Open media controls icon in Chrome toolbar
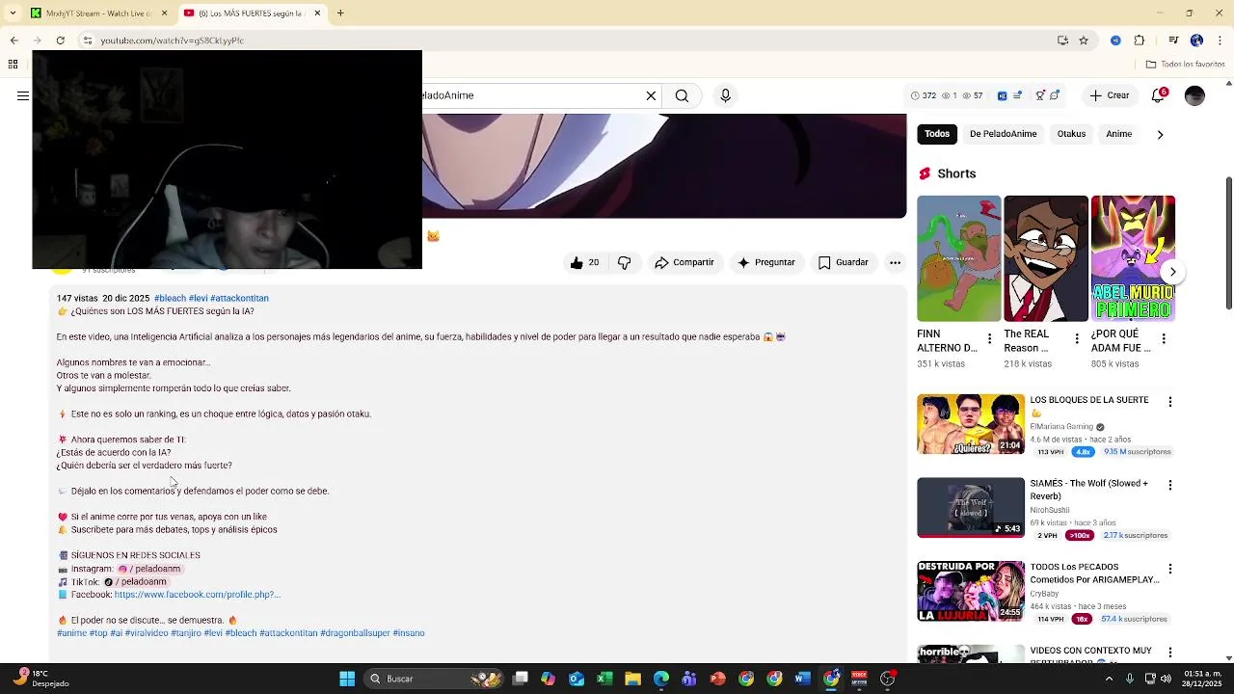1234x694 pixels. pos(1173,40)
